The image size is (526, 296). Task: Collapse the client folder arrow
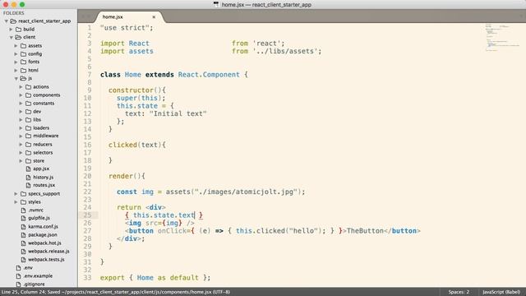point(11,37)
